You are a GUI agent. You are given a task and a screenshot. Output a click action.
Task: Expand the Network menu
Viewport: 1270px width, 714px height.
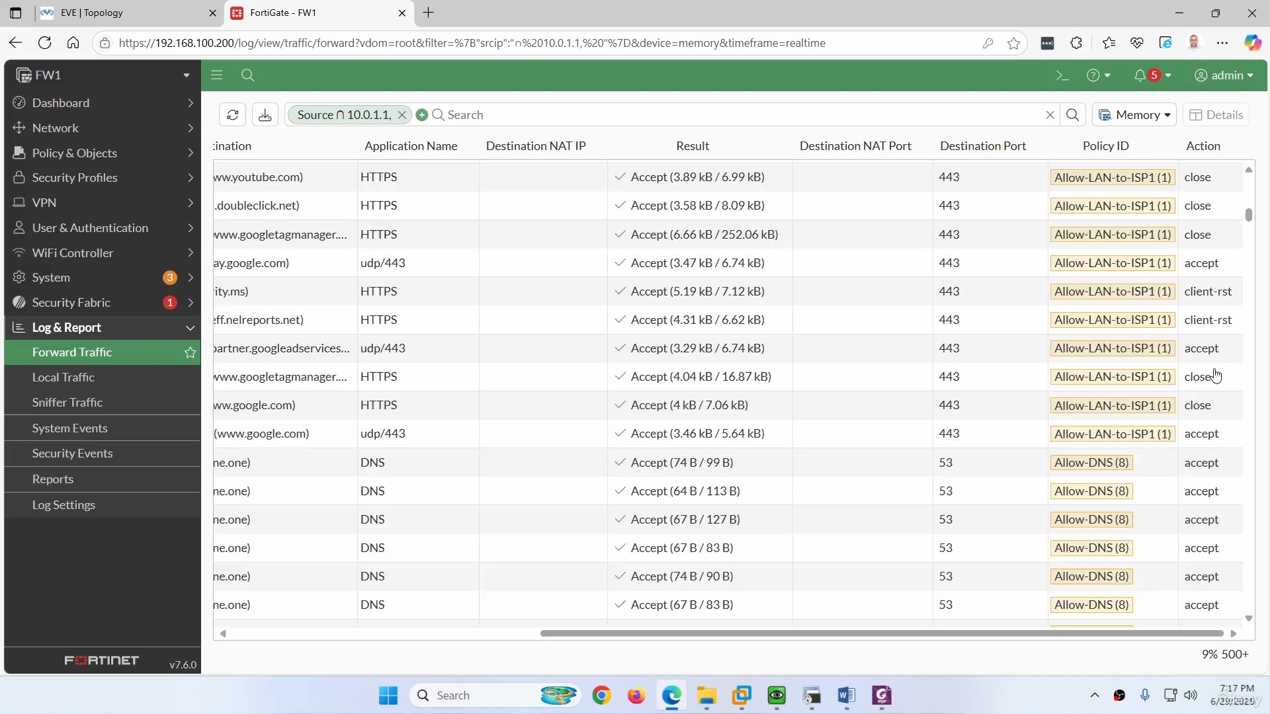tap(103, 128)
